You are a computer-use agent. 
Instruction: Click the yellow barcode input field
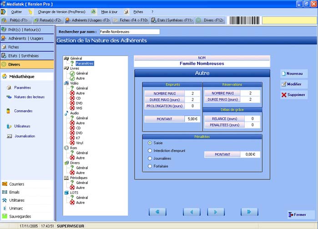(x=289, y=20)
